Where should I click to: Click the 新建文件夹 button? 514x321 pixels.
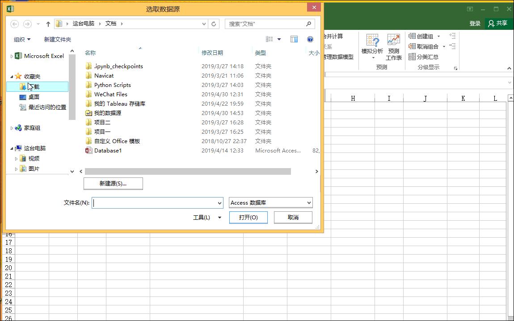point(58,39)
